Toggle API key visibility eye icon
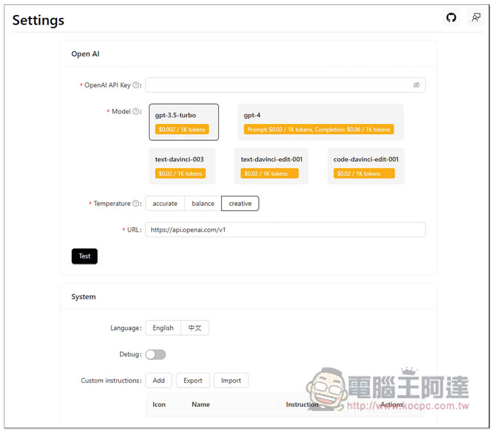 point(416,85)
